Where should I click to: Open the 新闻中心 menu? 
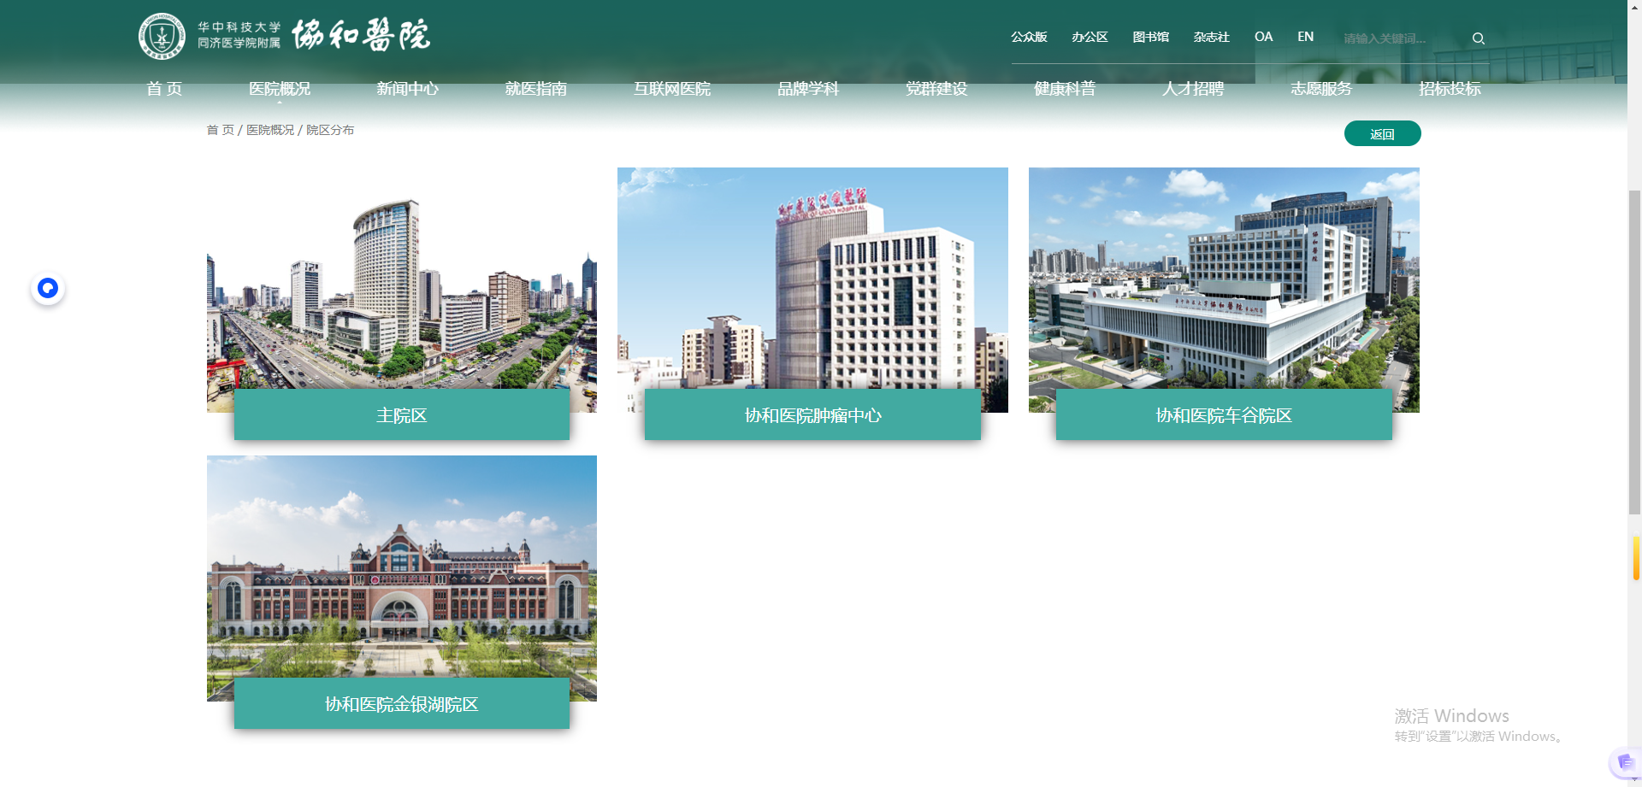point(408,89)
